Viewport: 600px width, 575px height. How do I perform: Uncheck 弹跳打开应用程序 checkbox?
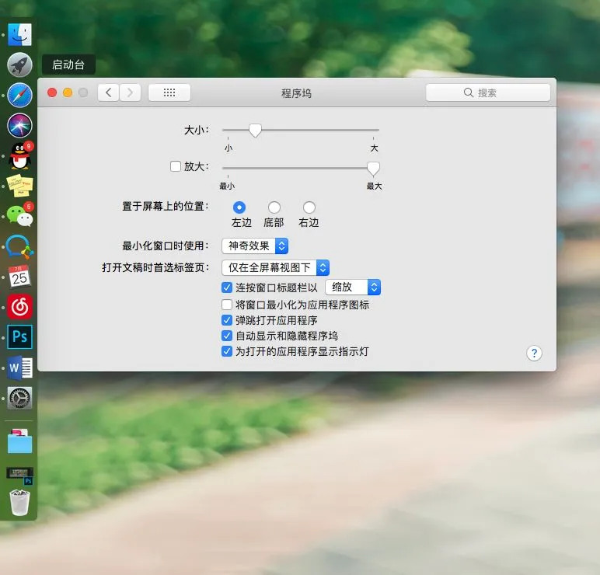click(227, 320)
